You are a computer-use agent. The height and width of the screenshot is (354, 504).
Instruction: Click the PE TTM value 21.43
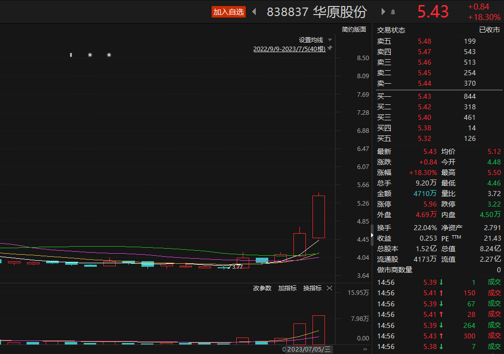coord(492,238)
